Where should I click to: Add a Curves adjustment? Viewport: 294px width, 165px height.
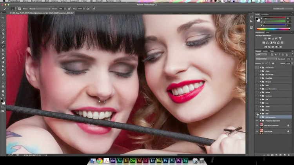click(x=273, y=38)
